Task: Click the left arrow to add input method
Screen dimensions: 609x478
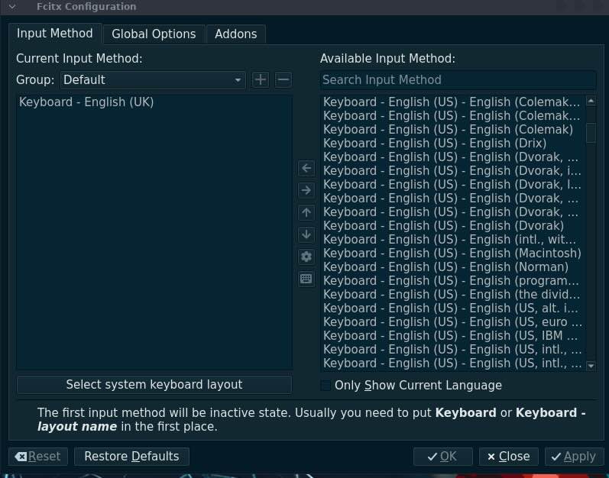Action: (x=306, y=169)
